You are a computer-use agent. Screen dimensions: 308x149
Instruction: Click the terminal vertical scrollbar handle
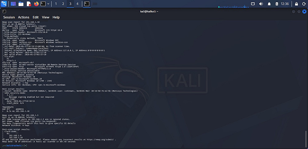pos(306,139)
